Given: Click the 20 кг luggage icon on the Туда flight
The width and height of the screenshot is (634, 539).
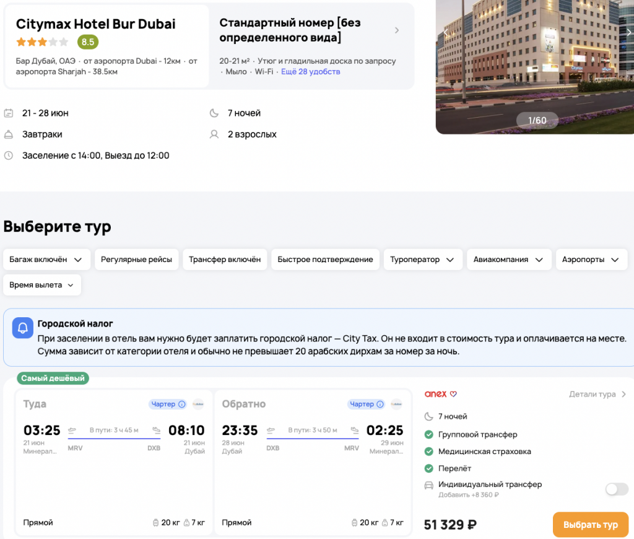Looking at the screenshot, I should click(x=155, y=522).
